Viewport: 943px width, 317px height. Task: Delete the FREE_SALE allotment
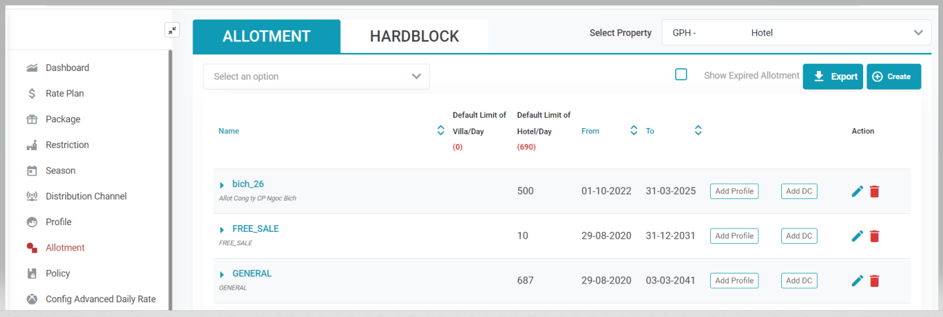coord(874,236)
